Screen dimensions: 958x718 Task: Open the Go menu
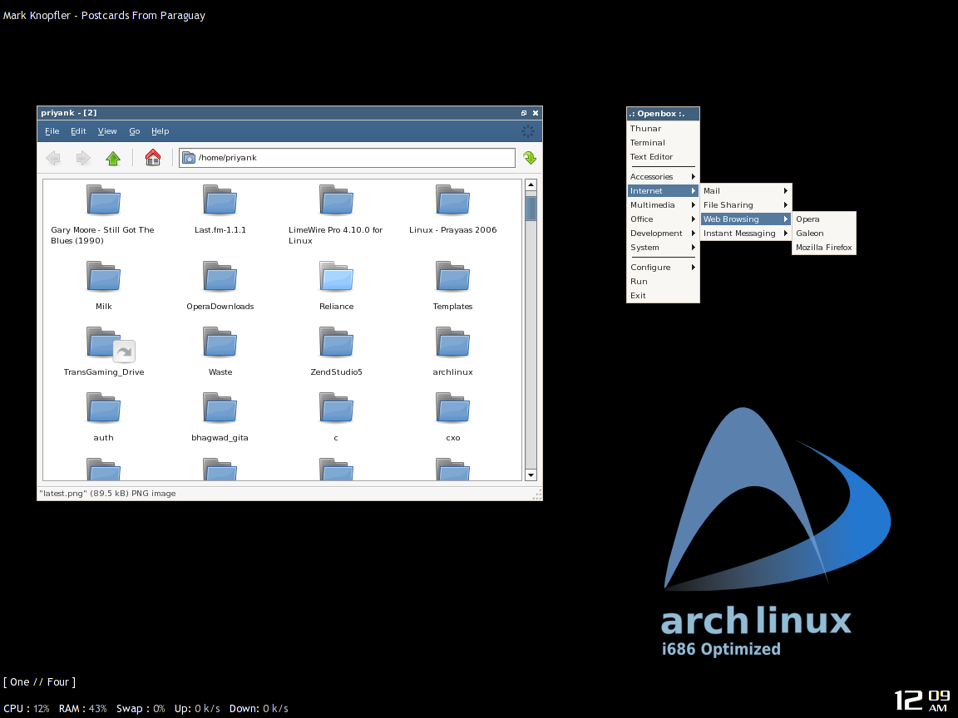pyautogui.click(x=135, y=131)
